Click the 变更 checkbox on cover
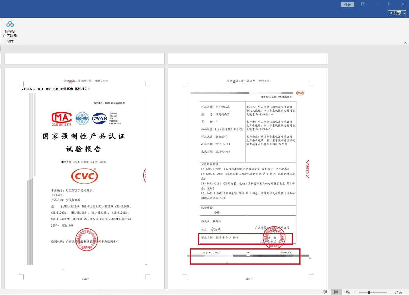Viewport: 409px width, 295px height. click(73, 162)
